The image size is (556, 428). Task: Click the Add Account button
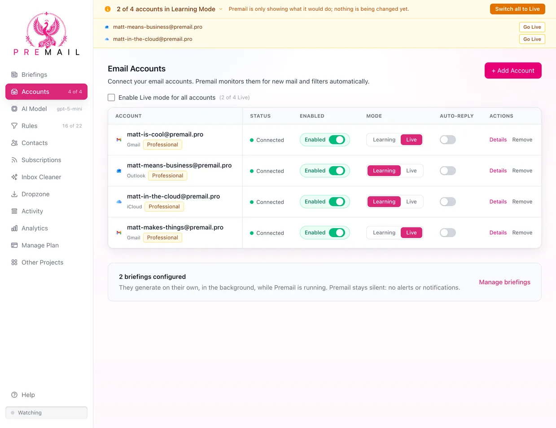point(513,71)
